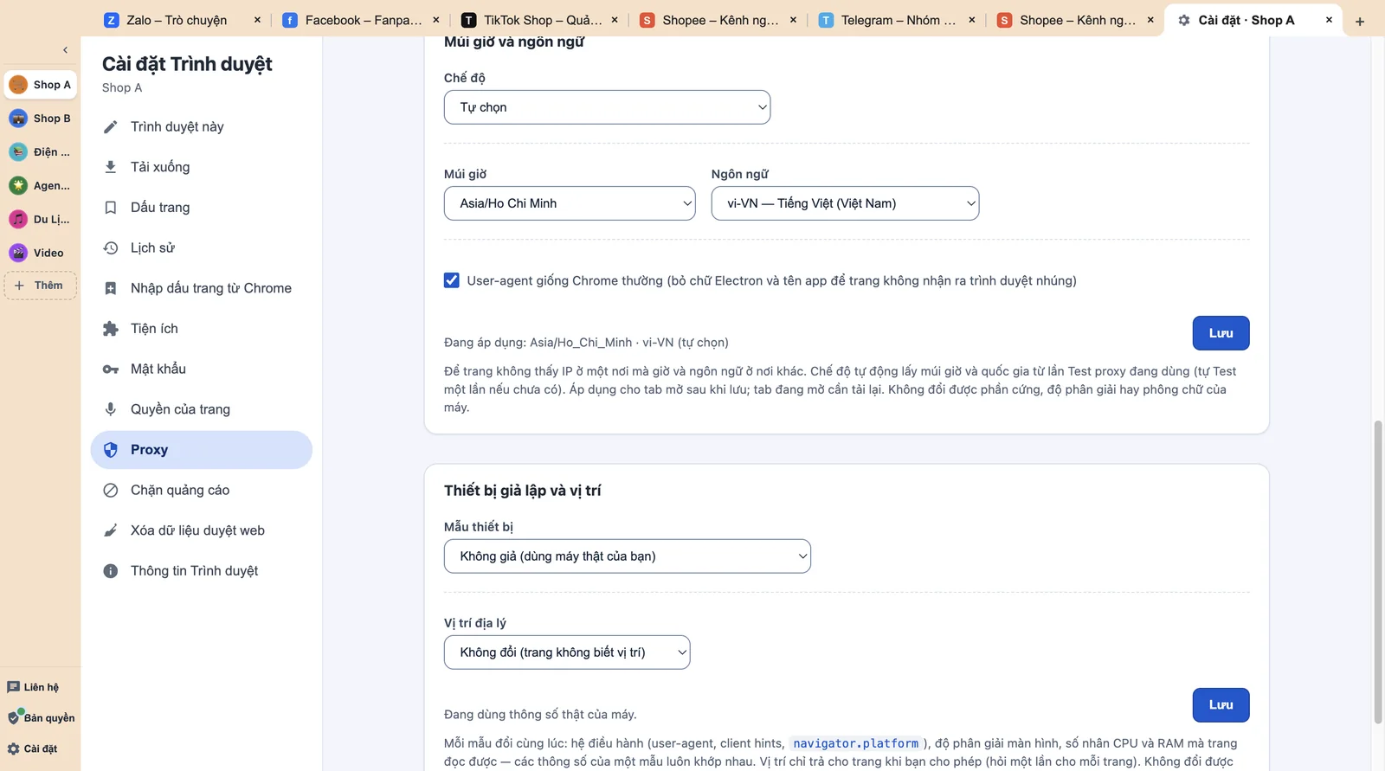Viewport: 1385px width, 771px height.
Task: Click the history clock icon for Lịch sử
Action: [111, 248]
